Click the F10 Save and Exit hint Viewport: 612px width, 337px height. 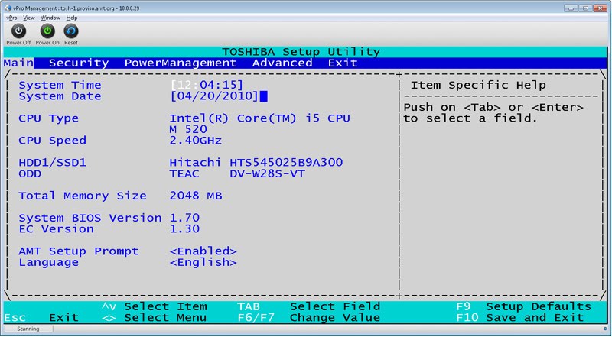point(519,318)
